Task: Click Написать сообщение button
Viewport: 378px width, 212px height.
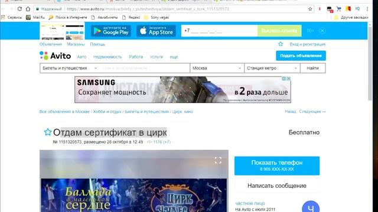Action: 277,185
